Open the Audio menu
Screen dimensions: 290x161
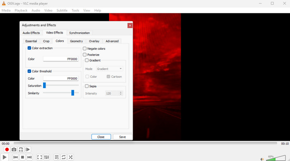36,10
